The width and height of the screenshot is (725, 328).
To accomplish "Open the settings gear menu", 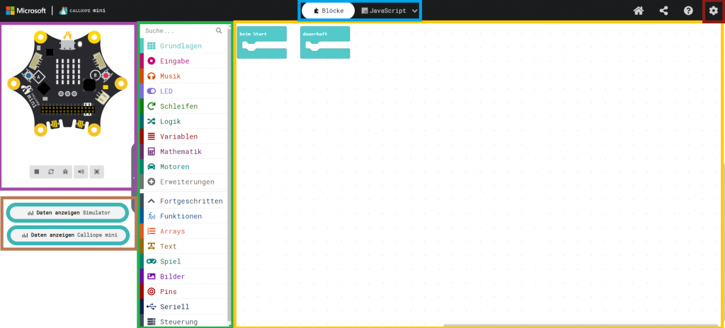I will [x=714, y=11].
